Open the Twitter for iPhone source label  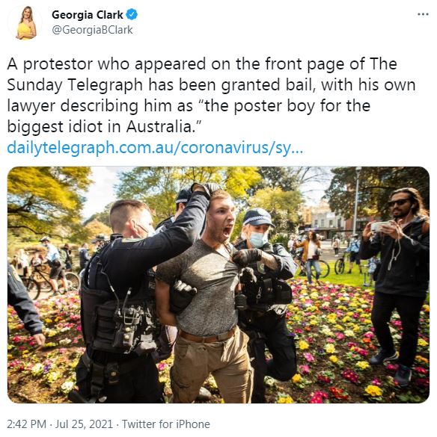click(166, 424)
